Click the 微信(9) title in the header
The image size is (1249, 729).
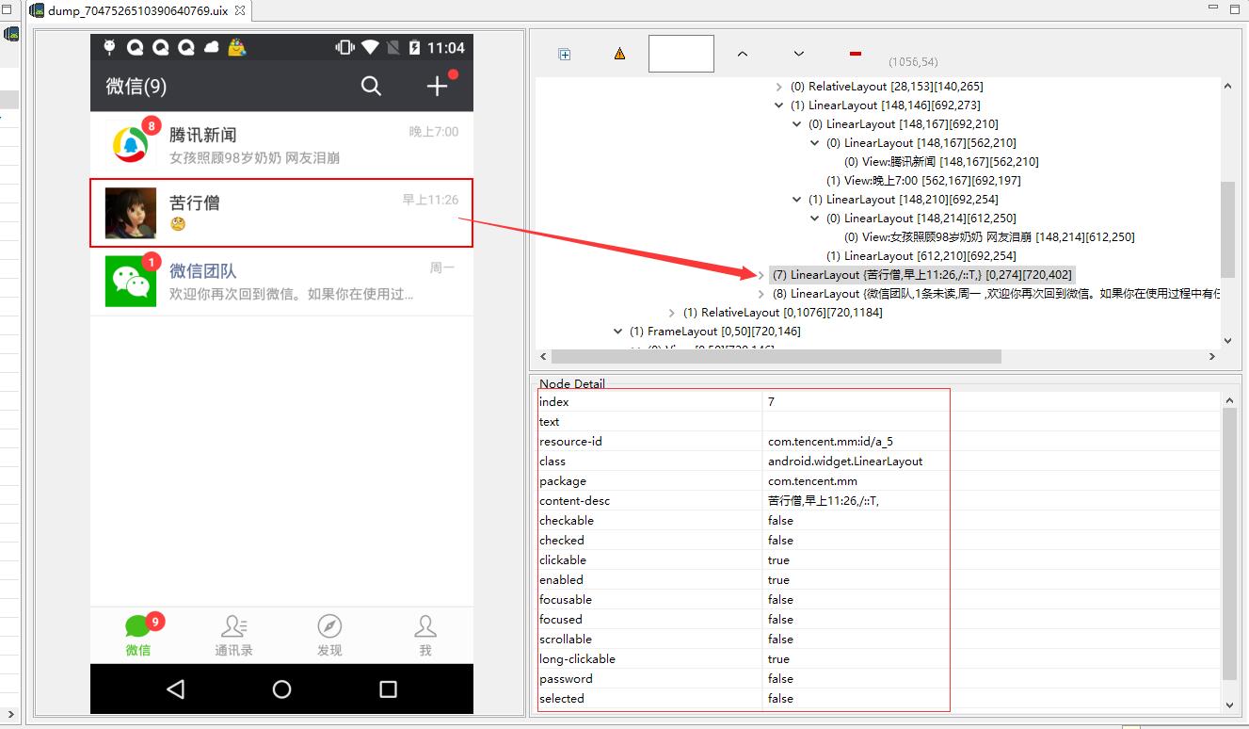(136, 87)
